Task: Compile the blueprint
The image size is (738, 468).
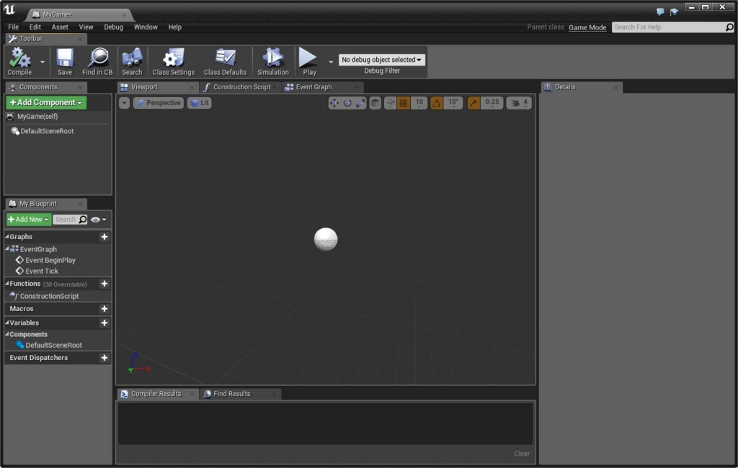Action: [19, 62]
